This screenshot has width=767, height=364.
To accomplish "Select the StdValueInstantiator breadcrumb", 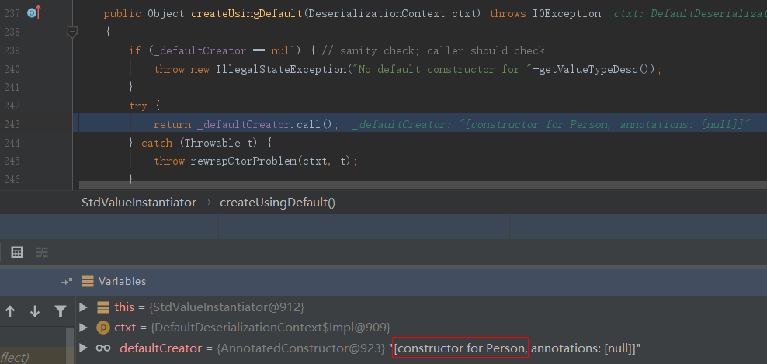I will (139, 202).
